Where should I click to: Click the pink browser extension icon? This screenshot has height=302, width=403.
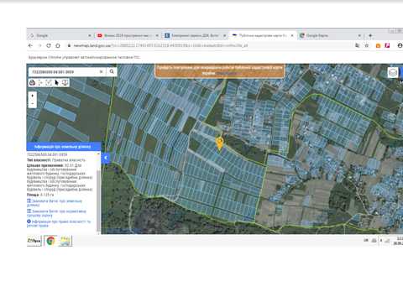[x=387, y=45]
